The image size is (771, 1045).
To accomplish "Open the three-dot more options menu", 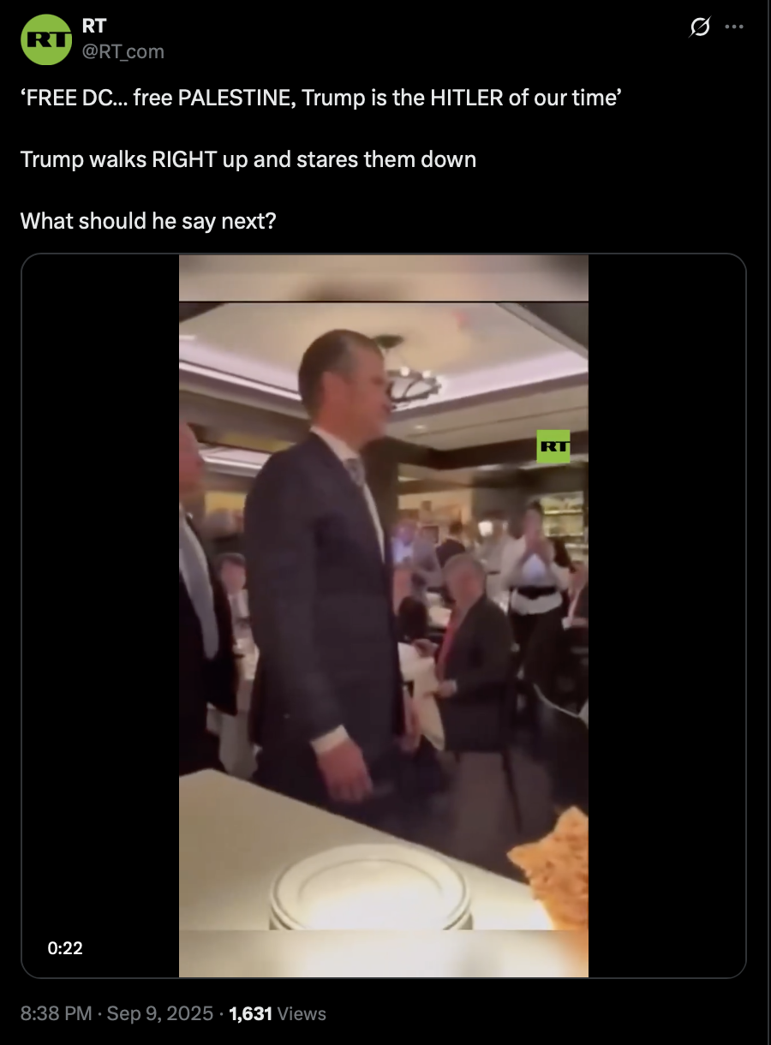I will [734, 27].
